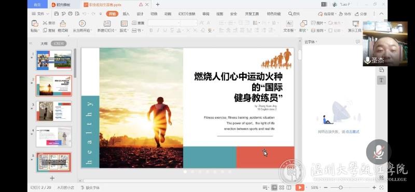Viewport: 415px width, 192px height.
Task: Click the Bold formatting button
Action: 151,31
